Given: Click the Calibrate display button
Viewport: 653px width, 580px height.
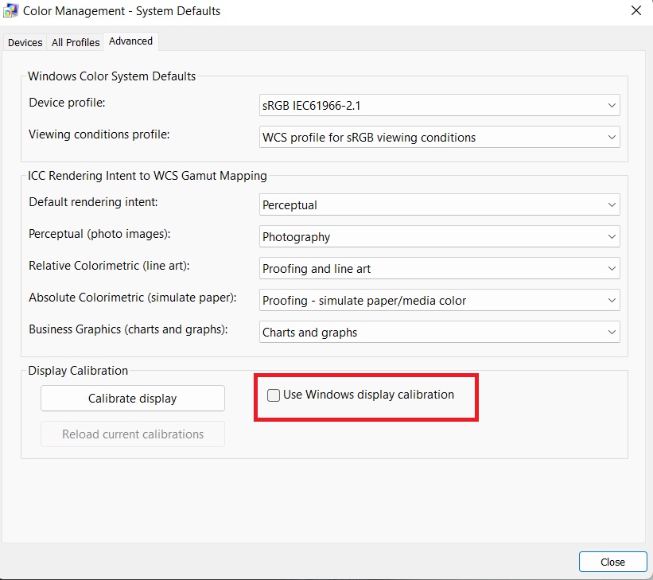Looking at the screenshot, I should (x=132, y=398).
